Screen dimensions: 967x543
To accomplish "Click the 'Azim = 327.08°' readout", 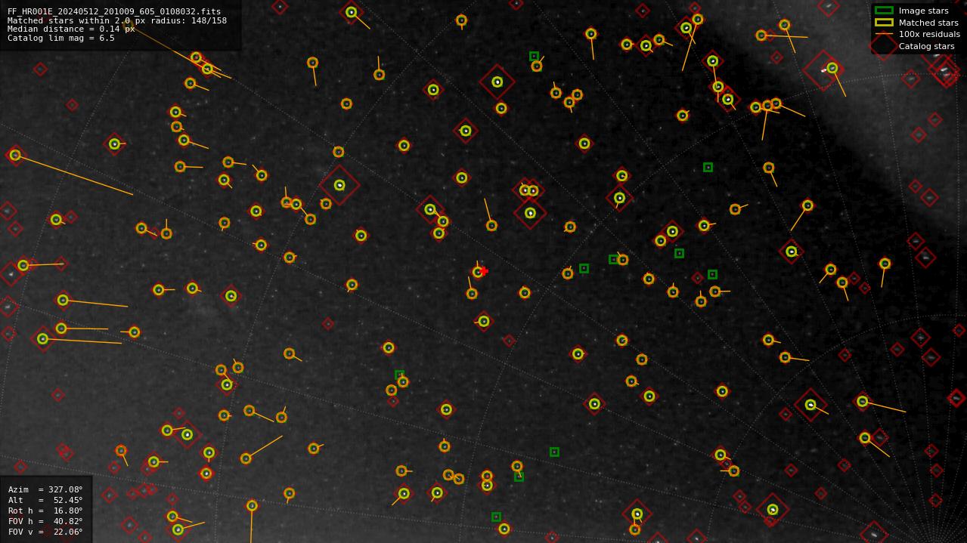I will tap(45, 489).
